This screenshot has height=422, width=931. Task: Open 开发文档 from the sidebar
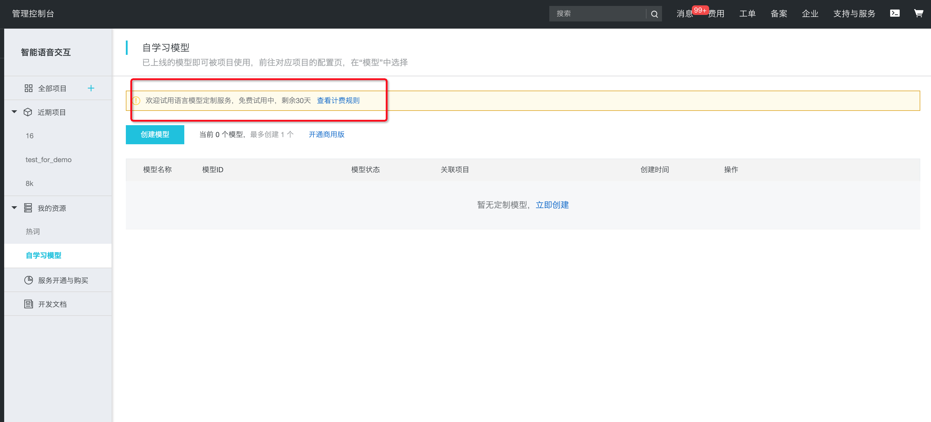click(52, 304)
